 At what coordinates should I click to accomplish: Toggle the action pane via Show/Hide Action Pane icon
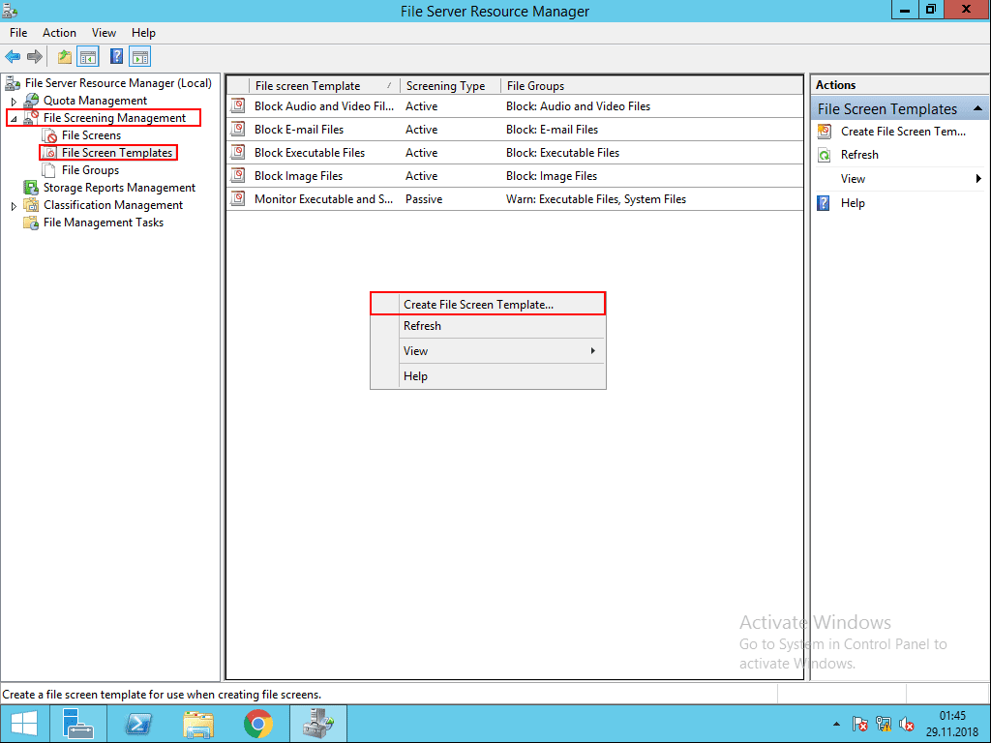click(x=140, y=56)
